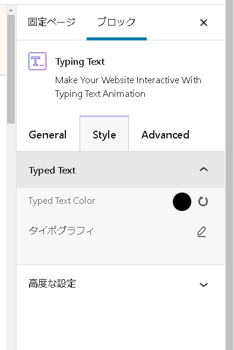Click the Typing Text block icon
Viewport: 234px width, 350px height.
click(37, 61)
